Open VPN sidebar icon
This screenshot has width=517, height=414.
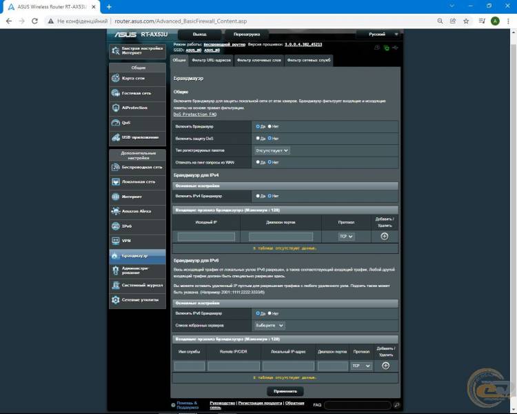click(x=115, y=241)
